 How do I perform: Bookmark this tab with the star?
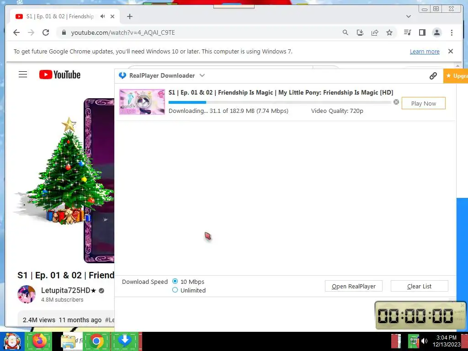(389, 32)
